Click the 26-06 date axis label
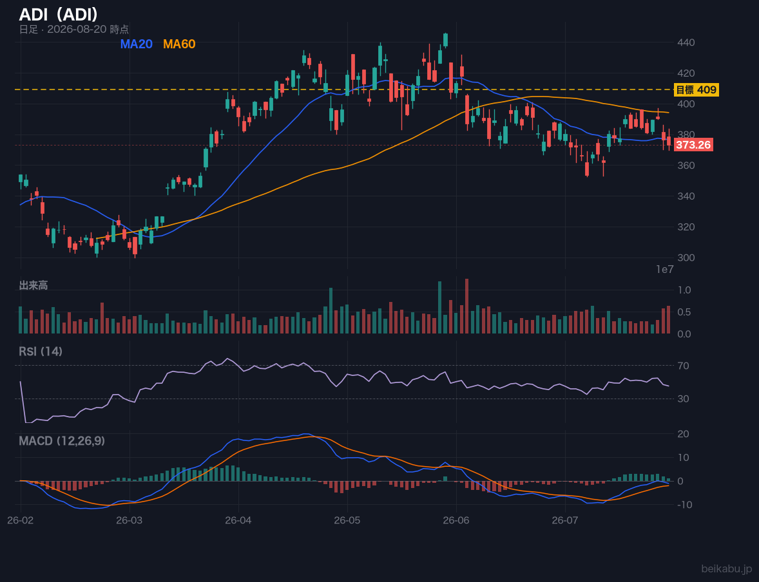 click(x=456, y=521)
